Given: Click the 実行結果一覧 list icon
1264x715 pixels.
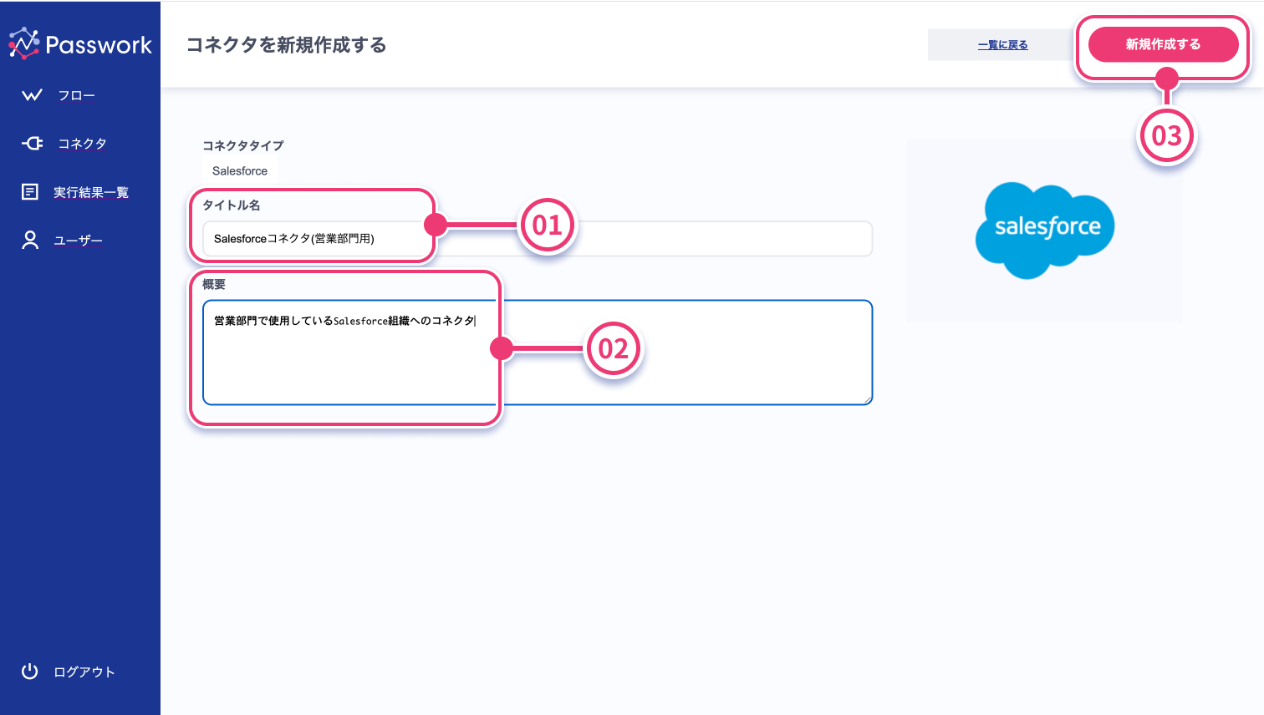Looking at the screenshot, I should click(30, 192).
